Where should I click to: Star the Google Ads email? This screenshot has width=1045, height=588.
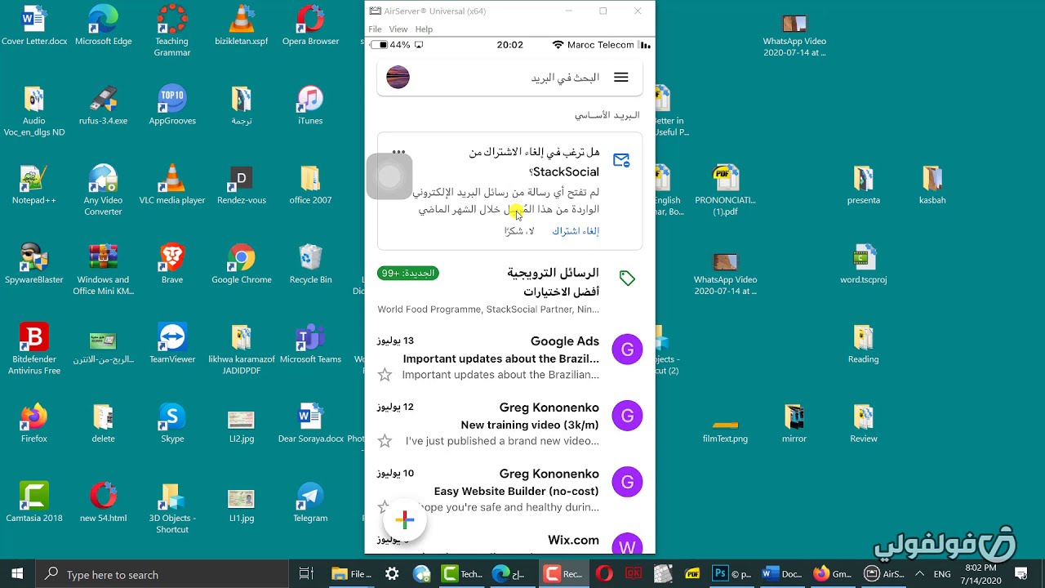point(385,375)
